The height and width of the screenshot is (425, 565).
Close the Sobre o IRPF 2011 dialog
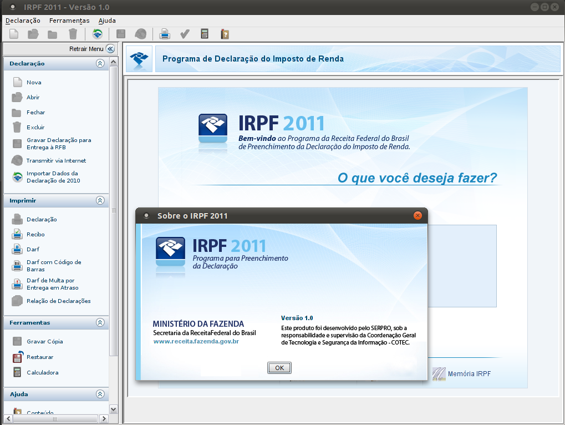click(x=418, y=216)
